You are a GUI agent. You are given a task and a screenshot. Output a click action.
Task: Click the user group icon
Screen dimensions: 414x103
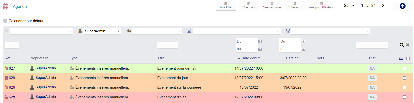(x=129, y=31)
